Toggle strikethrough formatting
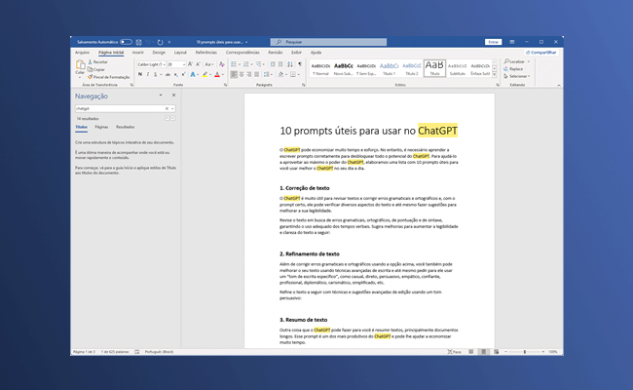Image resolution: width=633 pixels, height=390 pixels. (168, 74)
